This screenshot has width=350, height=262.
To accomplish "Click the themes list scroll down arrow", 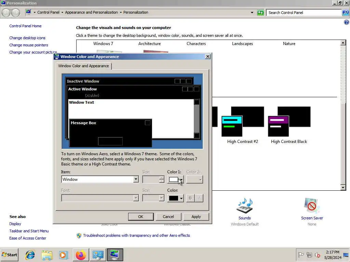I will (343, 187).
